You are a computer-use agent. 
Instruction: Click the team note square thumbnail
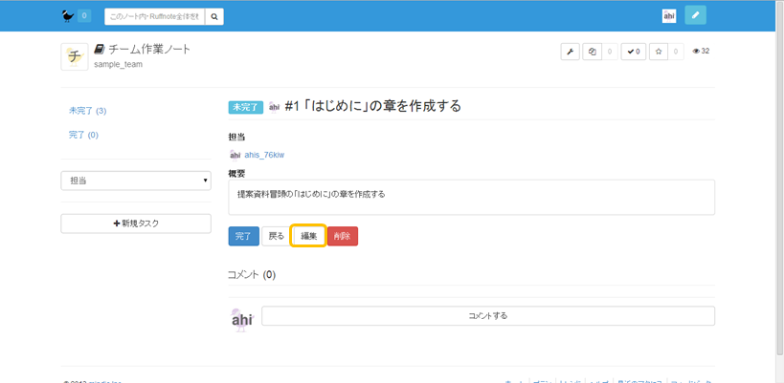point(75,56)
